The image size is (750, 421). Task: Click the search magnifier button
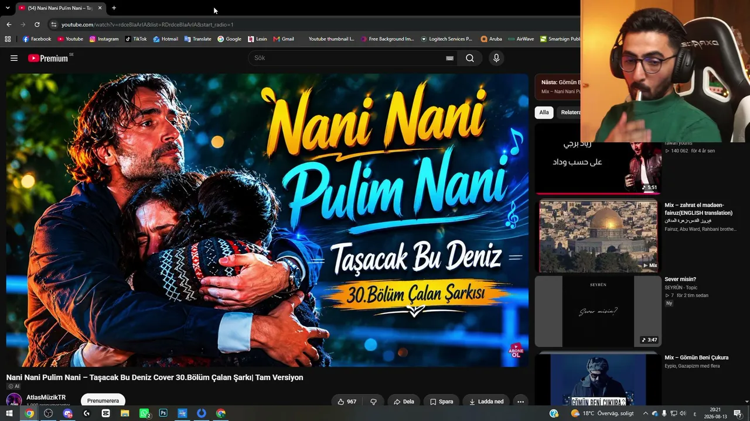470,58
